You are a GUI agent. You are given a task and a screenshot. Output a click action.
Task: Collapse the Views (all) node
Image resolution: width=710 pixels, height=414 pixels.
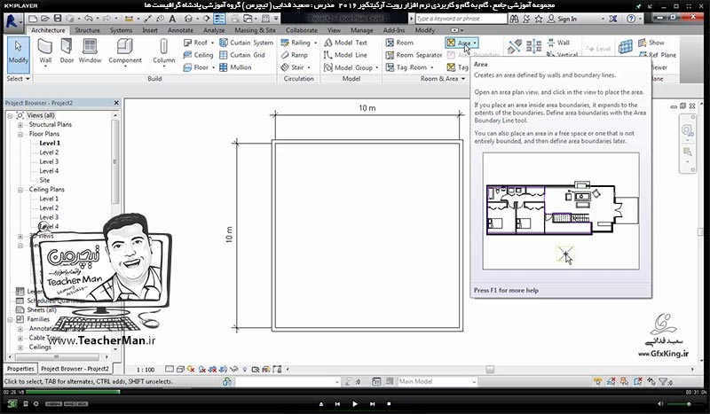tap(10, 116)
